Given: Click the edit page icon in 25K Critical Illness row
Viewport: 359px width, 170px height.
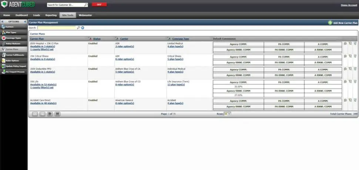Looking at the screenshot, I should [x=350, y=56].
